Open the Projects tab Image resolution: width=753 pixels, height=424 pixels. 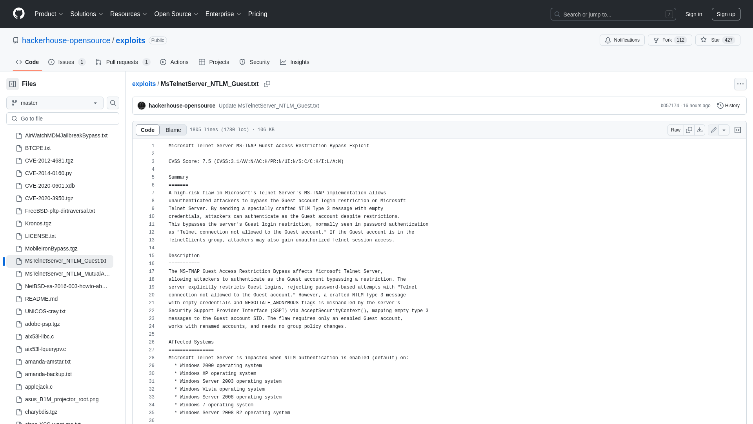pyautogui.click(x=214, y=62)
